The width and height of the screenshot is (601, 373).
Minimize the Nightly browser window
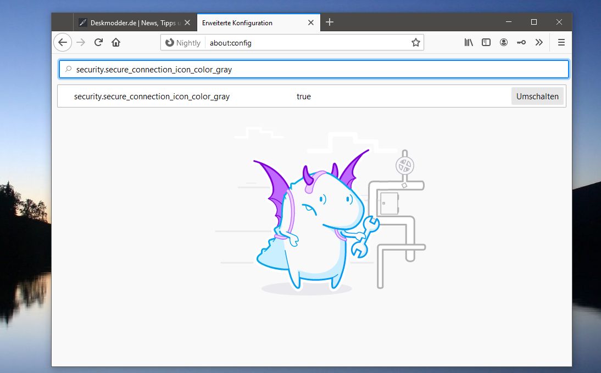509,22
